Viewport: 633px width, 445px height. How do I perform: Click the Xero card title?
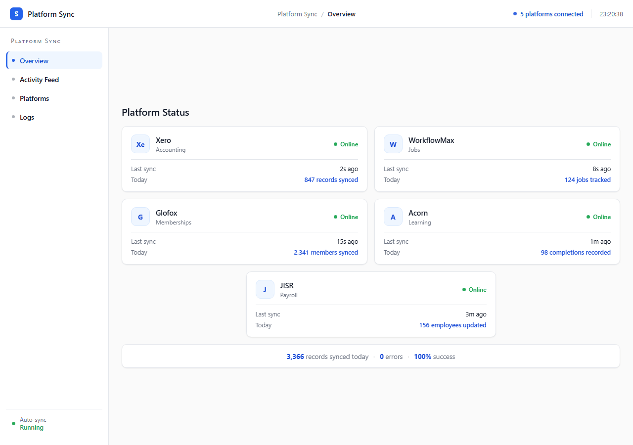click(x=163, y=140)
